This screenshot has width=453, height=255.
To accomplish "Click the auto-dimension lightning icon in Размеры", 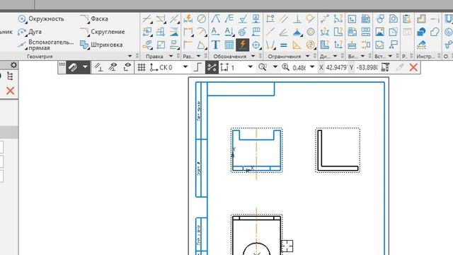I will 188,19.
